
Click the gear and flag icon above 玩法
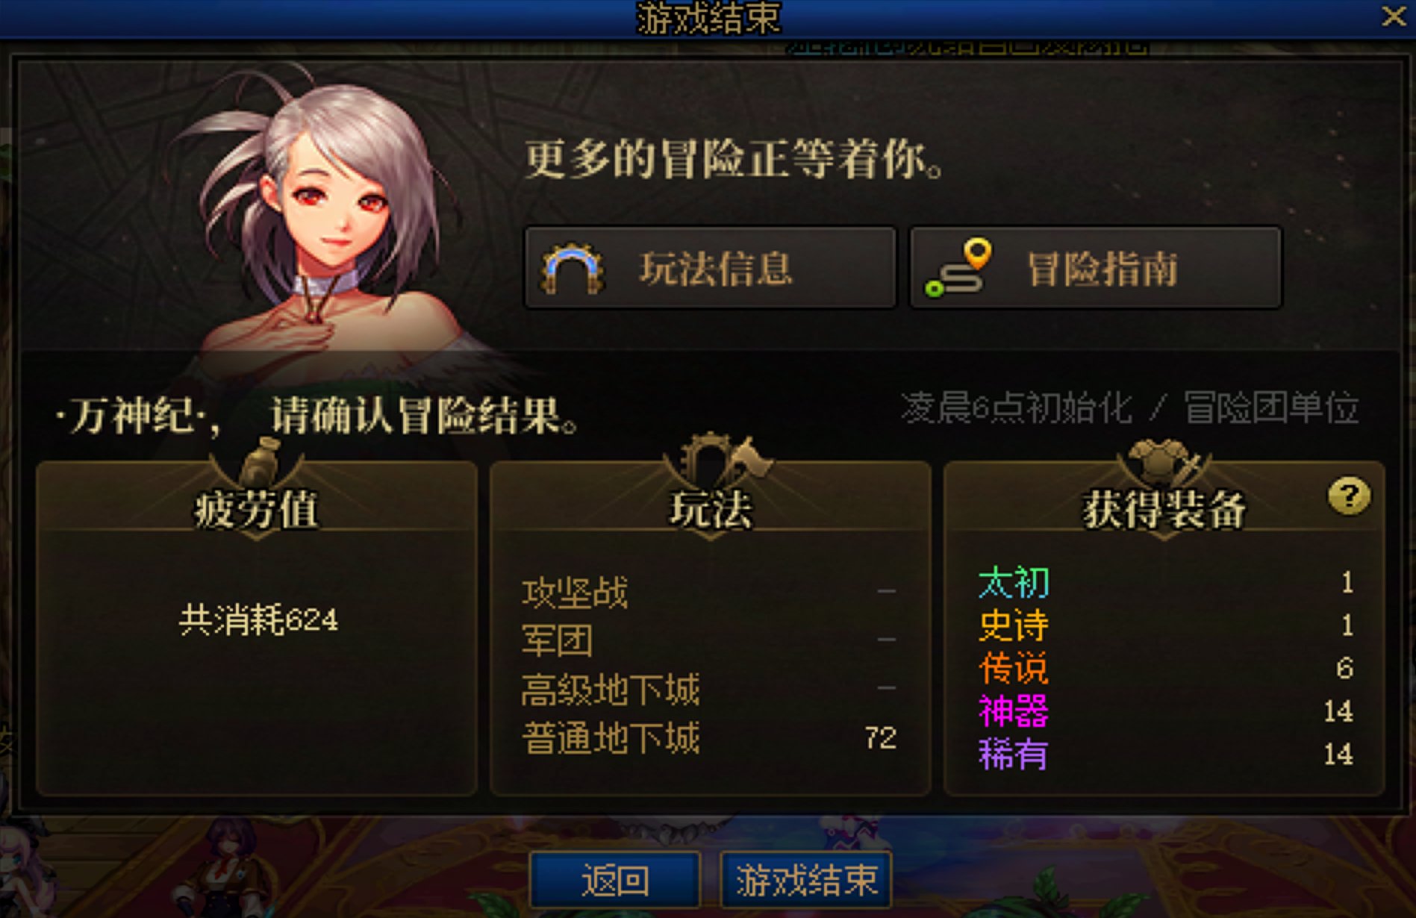coord(715,460)
